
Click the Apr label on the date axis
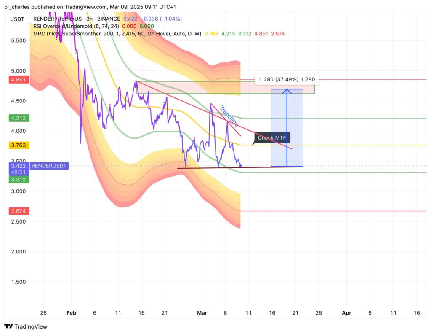click(x=346, y=313)
